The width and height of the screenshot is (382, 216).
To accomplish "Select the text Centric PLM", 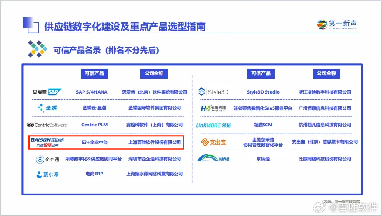I will [x=94, y=125].
